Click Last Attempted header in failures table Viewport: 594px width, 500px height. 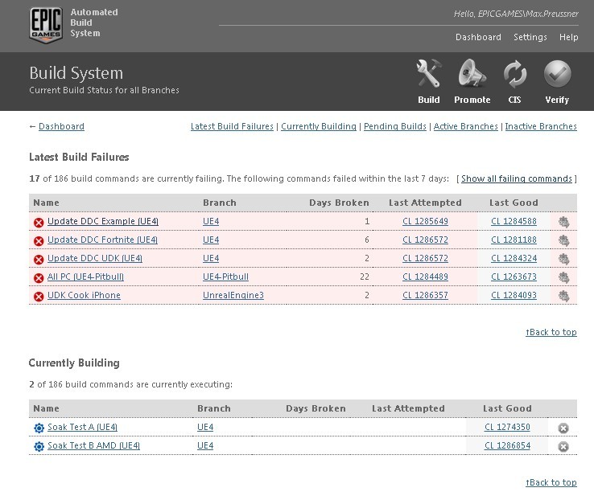point(425,203)
